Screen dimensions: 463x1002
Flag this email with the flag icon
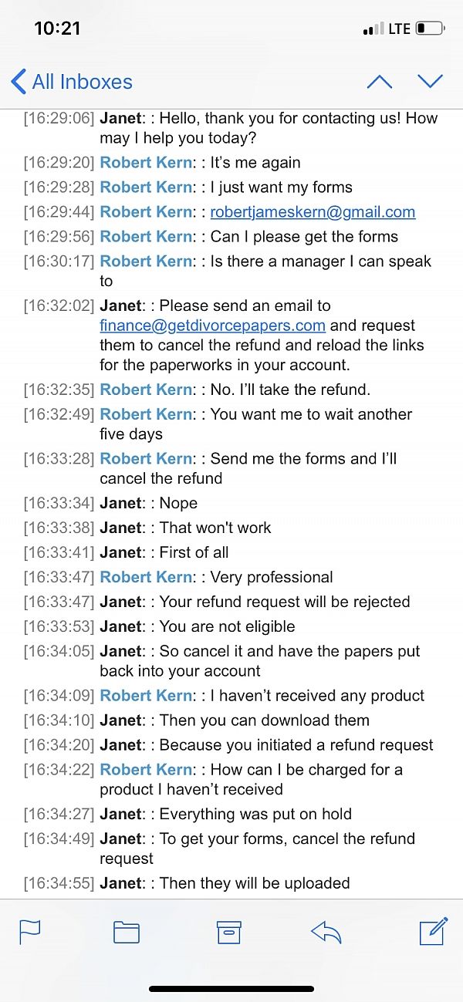coord(30,932)
